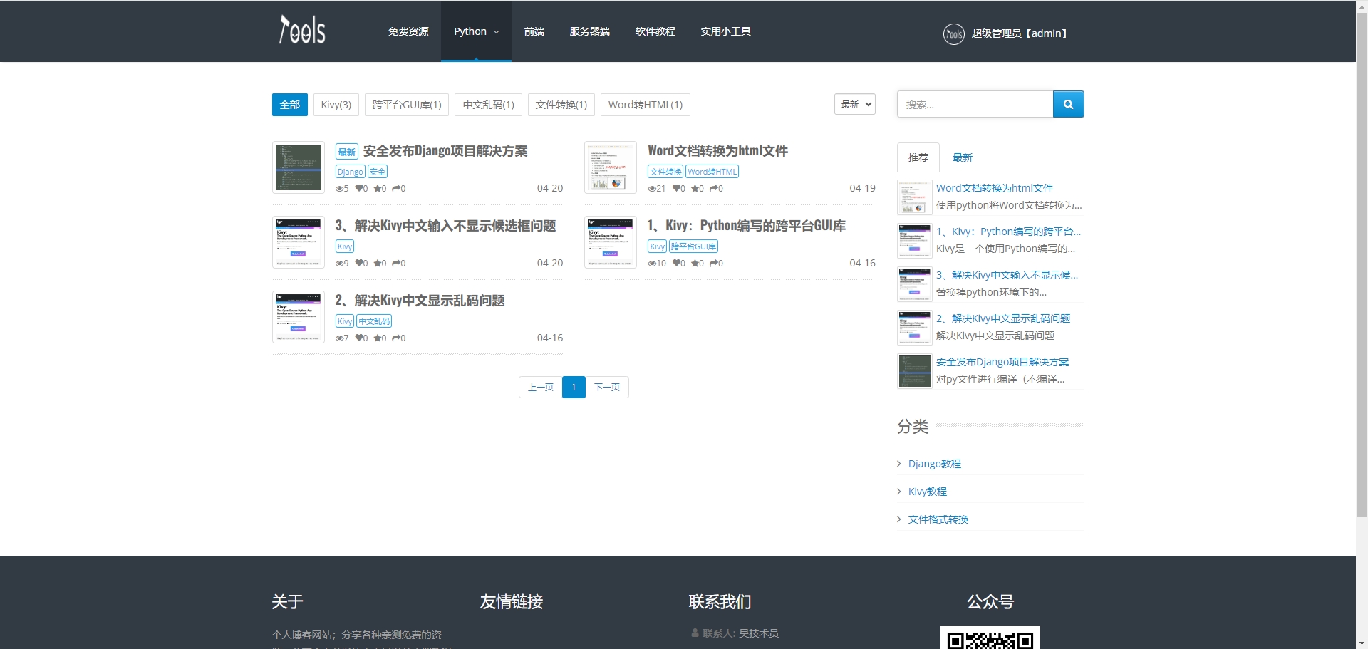Switch to the 推荐 sidebar tab

point(918,157)
